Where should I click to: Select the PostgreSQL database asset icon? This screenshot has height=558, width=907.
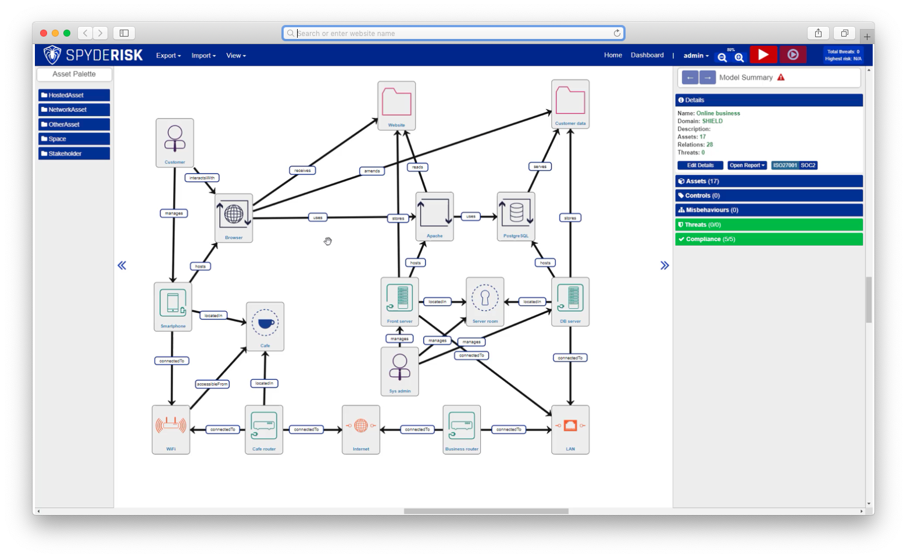click(516, 214)
